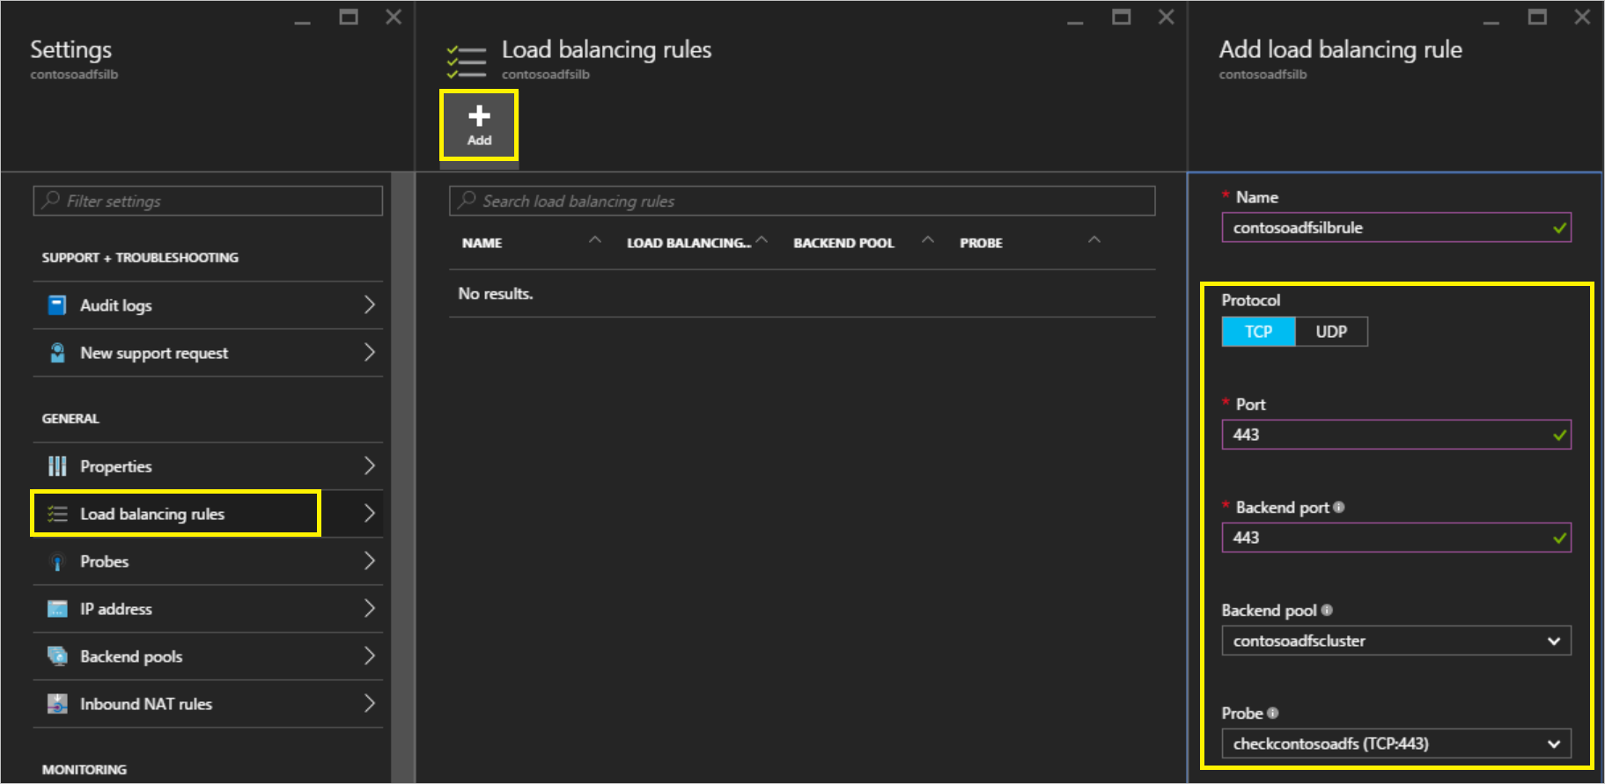This screenshot has height=784, width=1605.
Task: Click the Name field contosoadfsilbrule
Action: coord(1396,228)
